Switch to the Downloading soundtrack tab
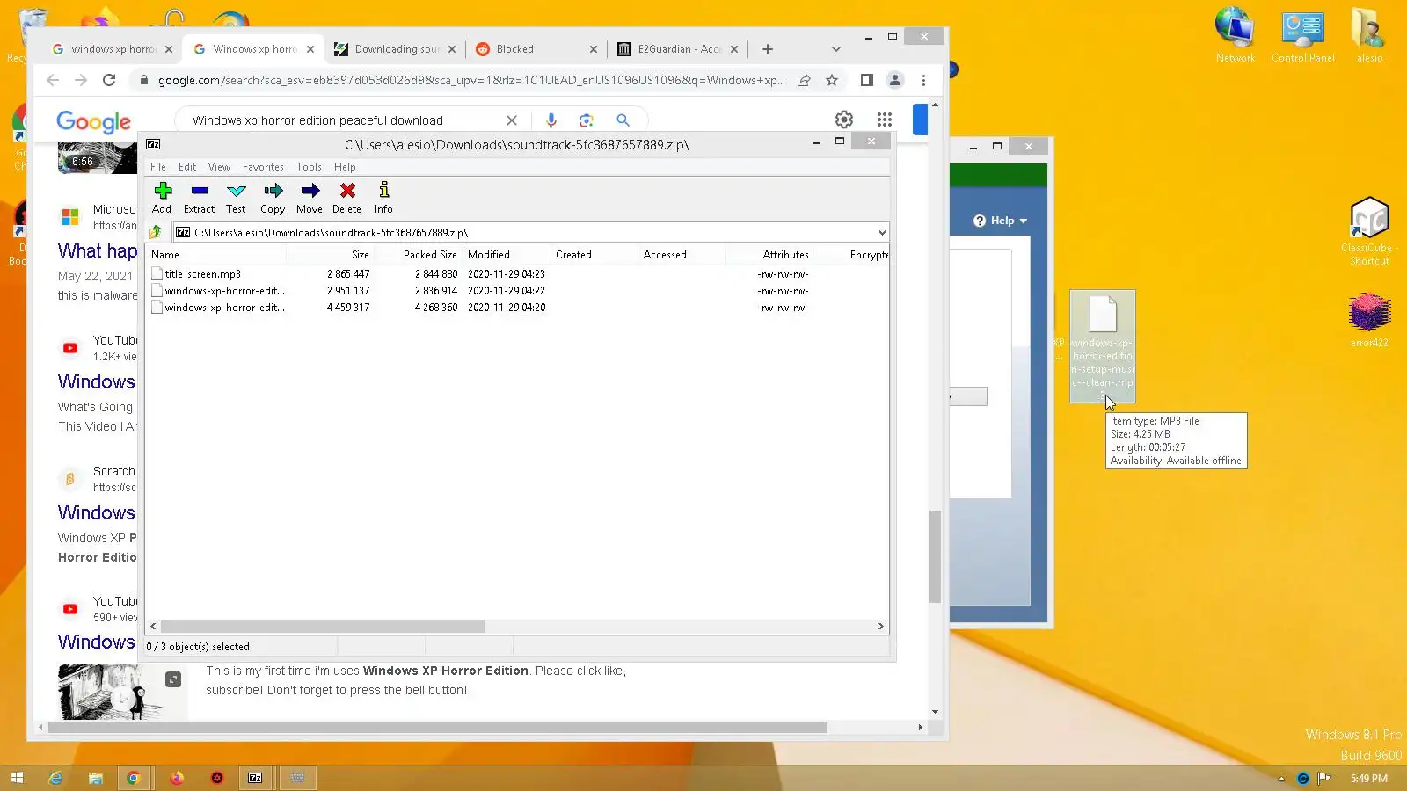 (x=396, y=49)
